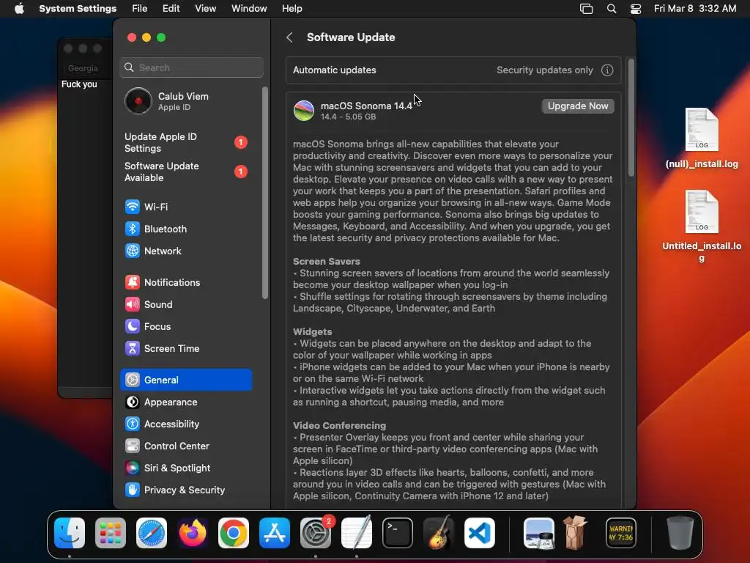The image size is (750, 563).
Task: Select Untitled_install.log file on desktop
Action: click(702, 227)
